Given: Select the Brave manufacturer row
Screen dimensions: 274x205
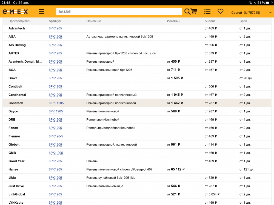Looking at the screenshot, I should 137,78.
